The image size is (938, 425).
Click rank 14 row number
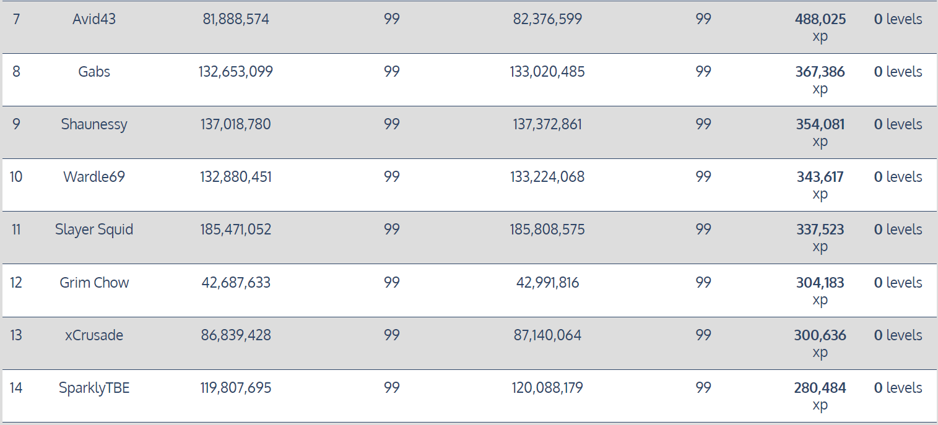16,388
